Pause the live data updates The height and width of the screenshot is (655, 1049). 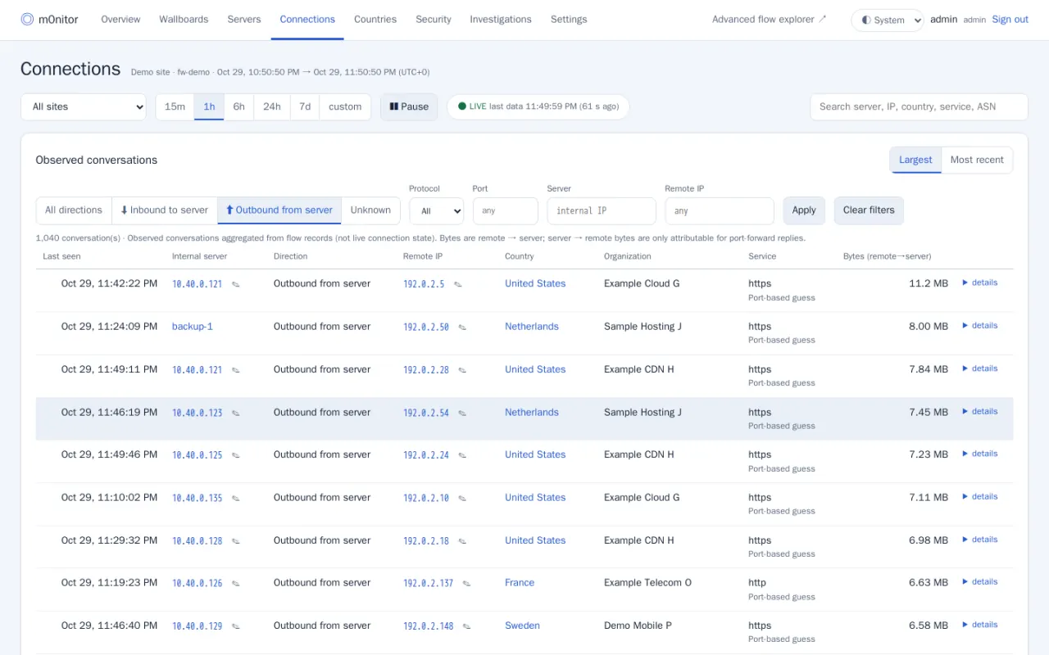click(x=409, y=106)
